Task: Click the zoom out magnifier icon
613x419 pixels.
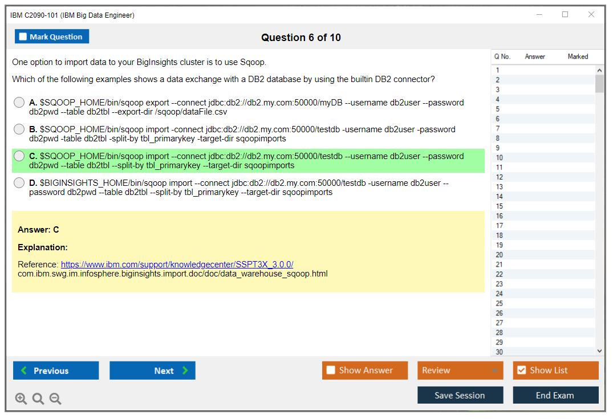Action: [55, 399]
